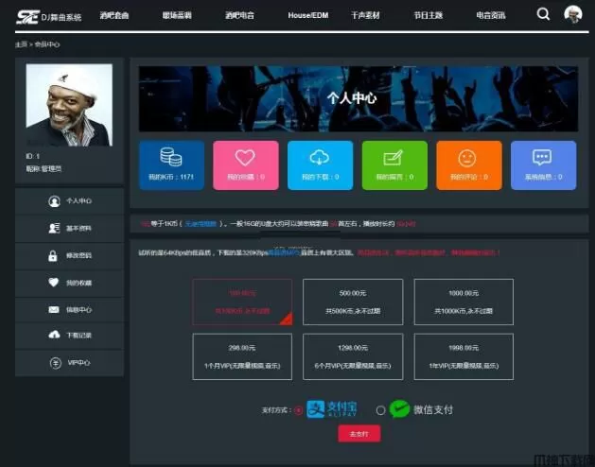The height and width of the screenshot is (467, 595).
Task: Choose the highlighted red 100元 recharge package
Action: [242, 302]
